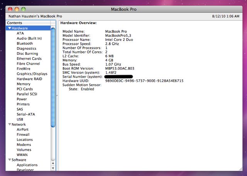Select USB in the sidebar
This screenshot has height=176, width=247.
pyautogui.click(x=20, y=119)
